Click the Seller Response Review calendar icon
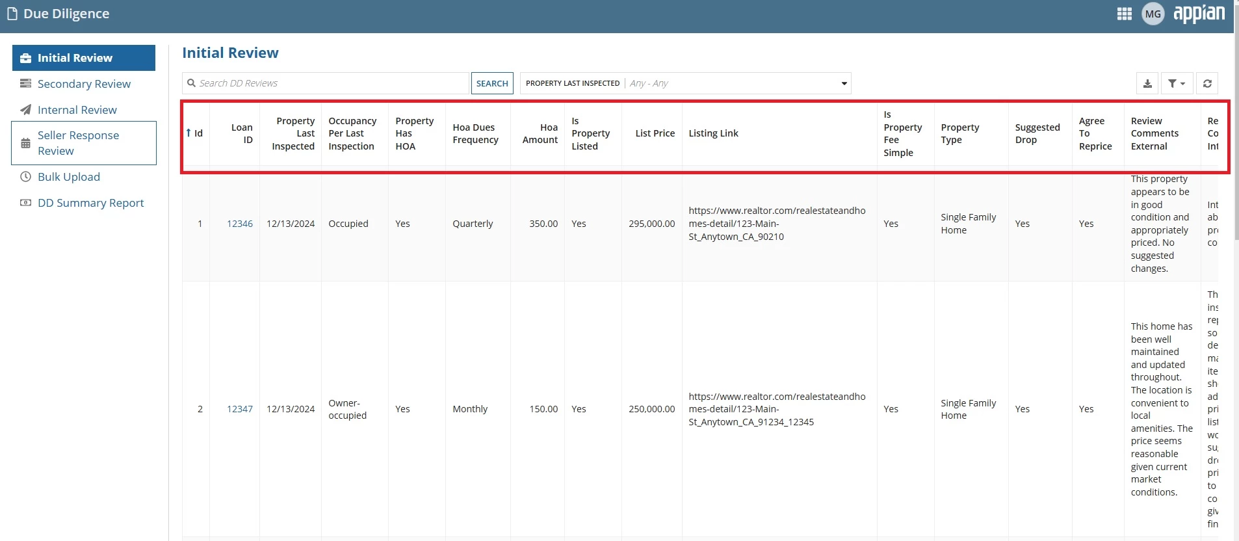 point(25,143)
